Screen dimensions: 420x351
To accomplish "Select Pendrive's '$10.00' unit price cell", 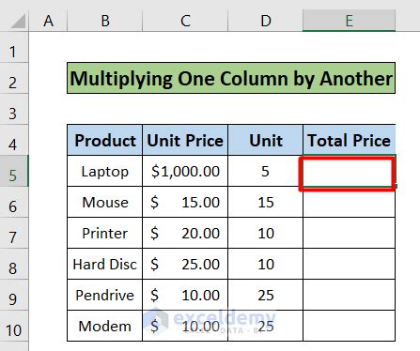I will [185, 295].
